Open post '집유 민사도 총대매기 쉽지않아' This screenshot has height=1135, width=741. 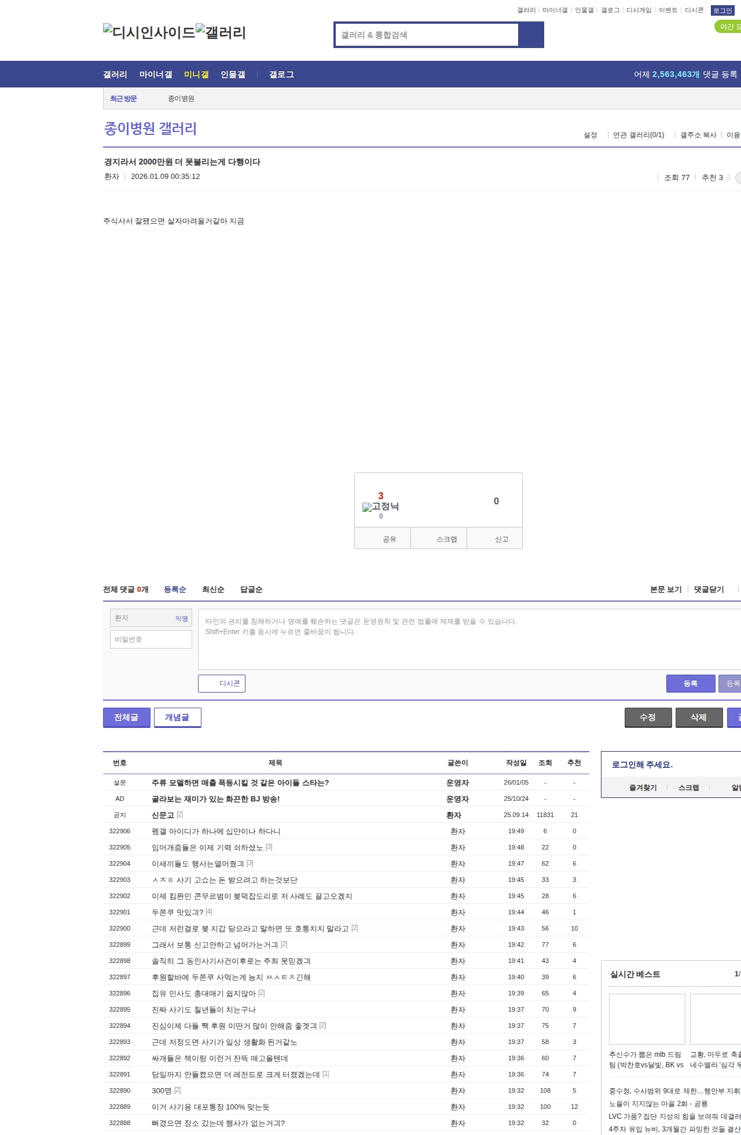coord(204,993)
